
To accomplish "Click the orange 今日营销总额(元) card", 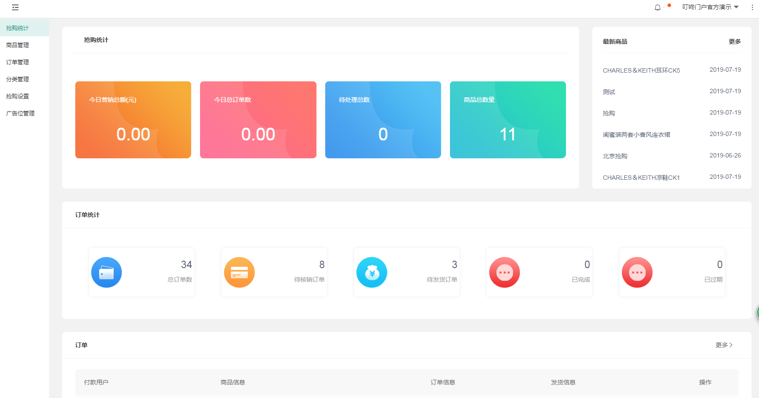I will coord(133,120).
